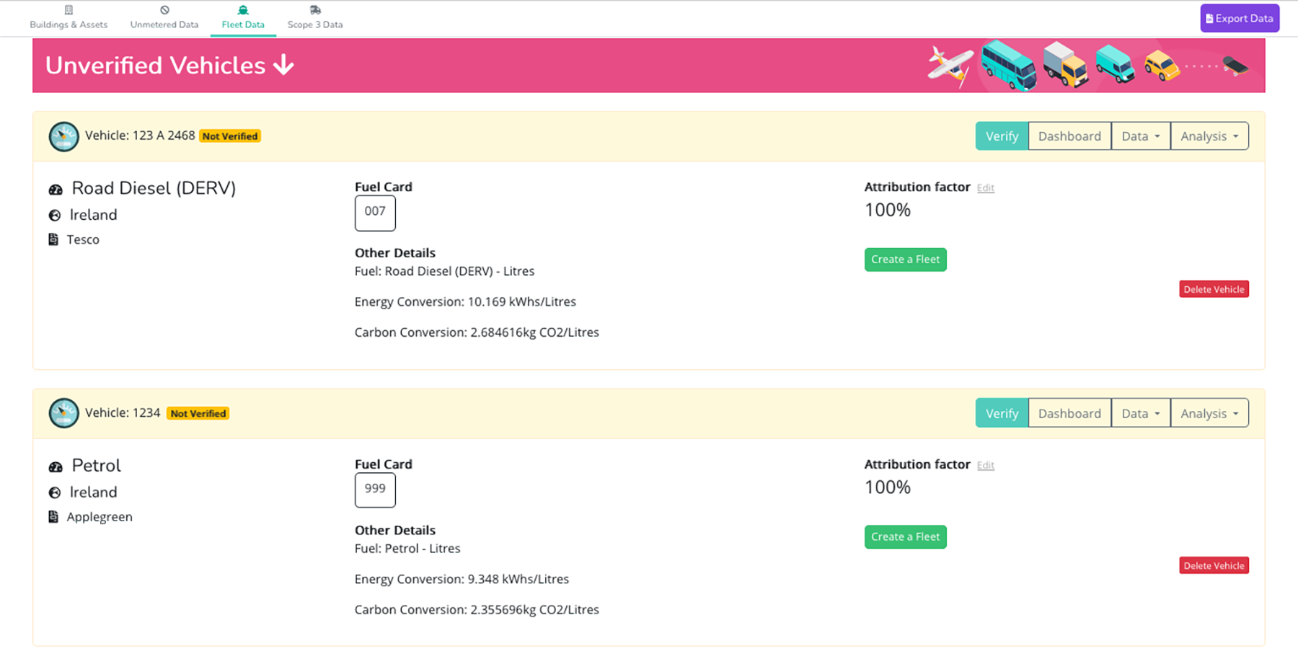
Task: Verify vehicle 1234
Action: click(x=1002, y=413)
